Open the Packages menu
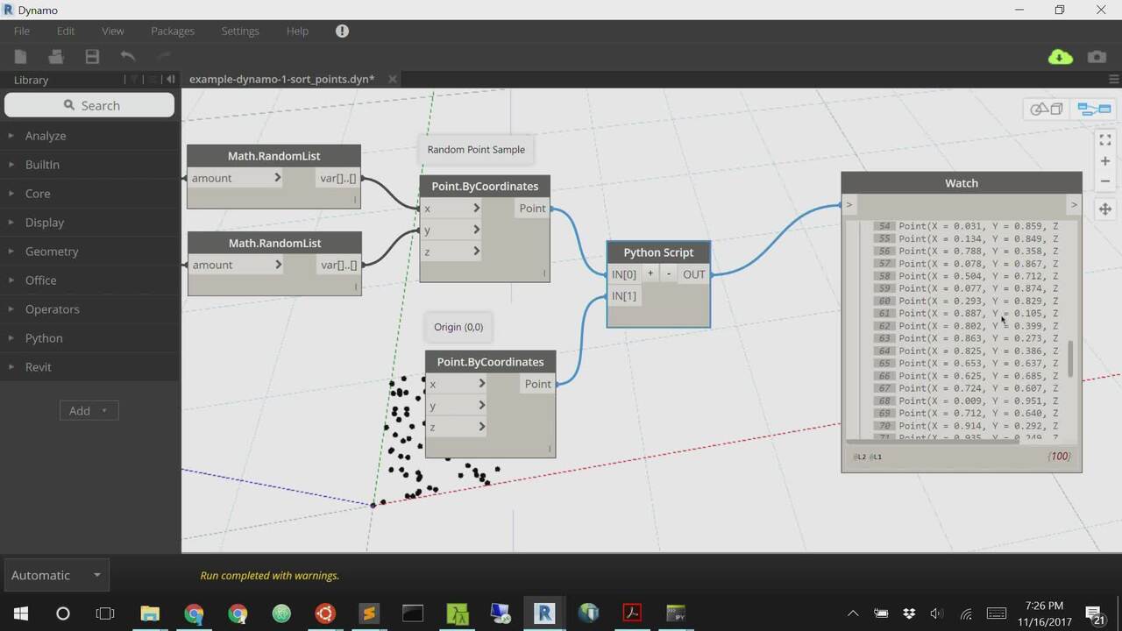This screenshot has height=631, width=1122. [172, 31]
